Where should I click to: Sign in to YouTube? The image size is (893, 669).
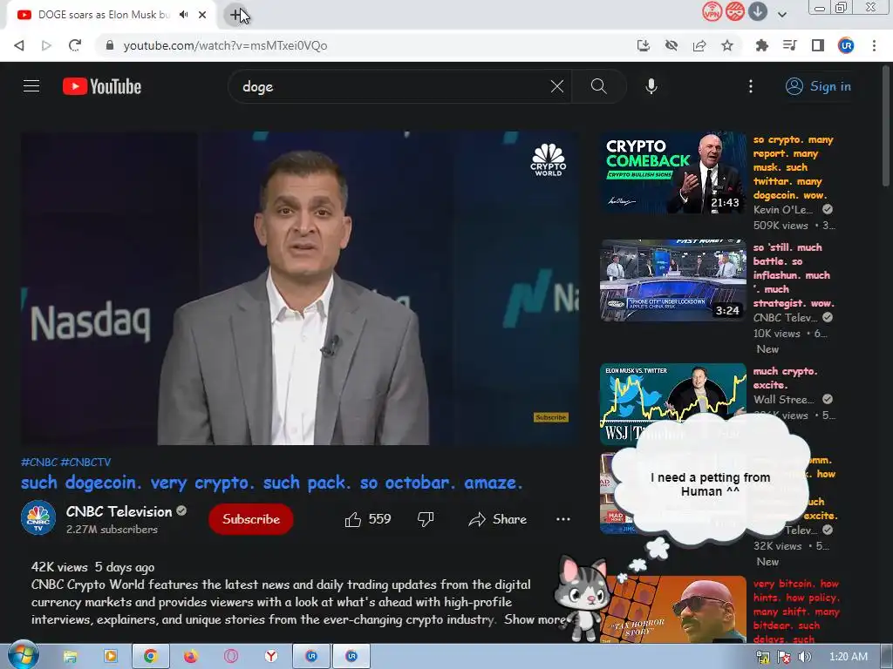[x=818, y=86]
